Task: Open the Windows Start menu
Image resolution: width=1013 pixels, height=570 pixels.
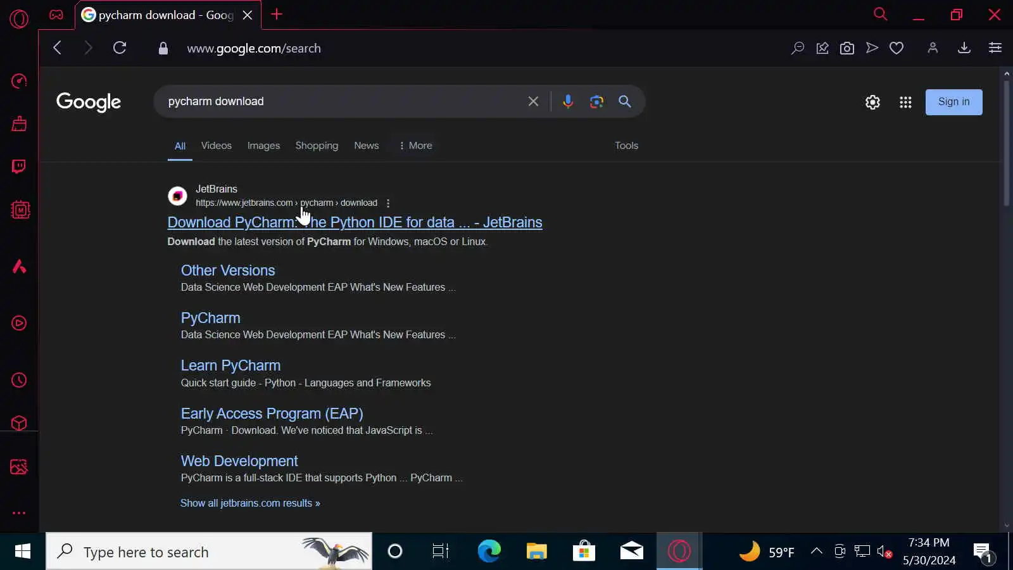Action: [x=23, y=552]
